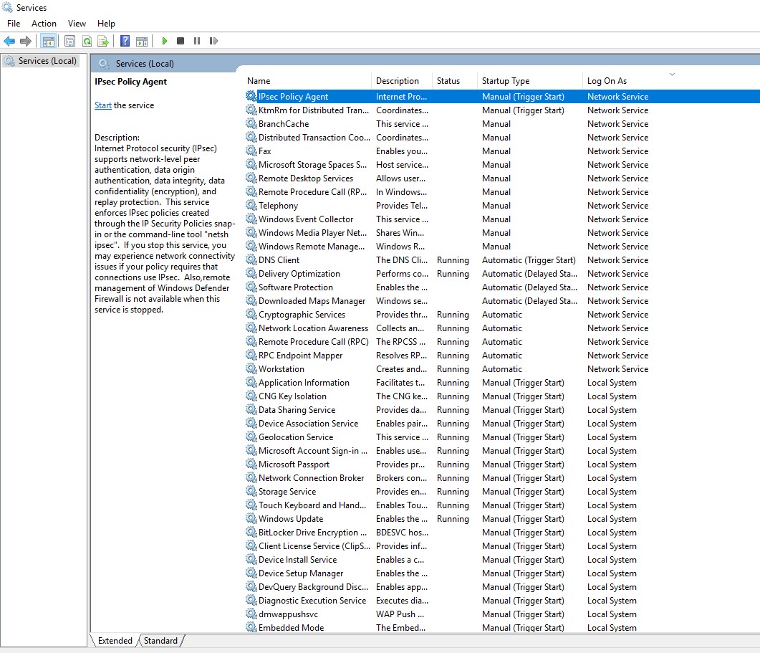The width and height of the screenshot is (760, 653).
Task: Refresh the services list via toolbar icon
Action: pos(87,42)
